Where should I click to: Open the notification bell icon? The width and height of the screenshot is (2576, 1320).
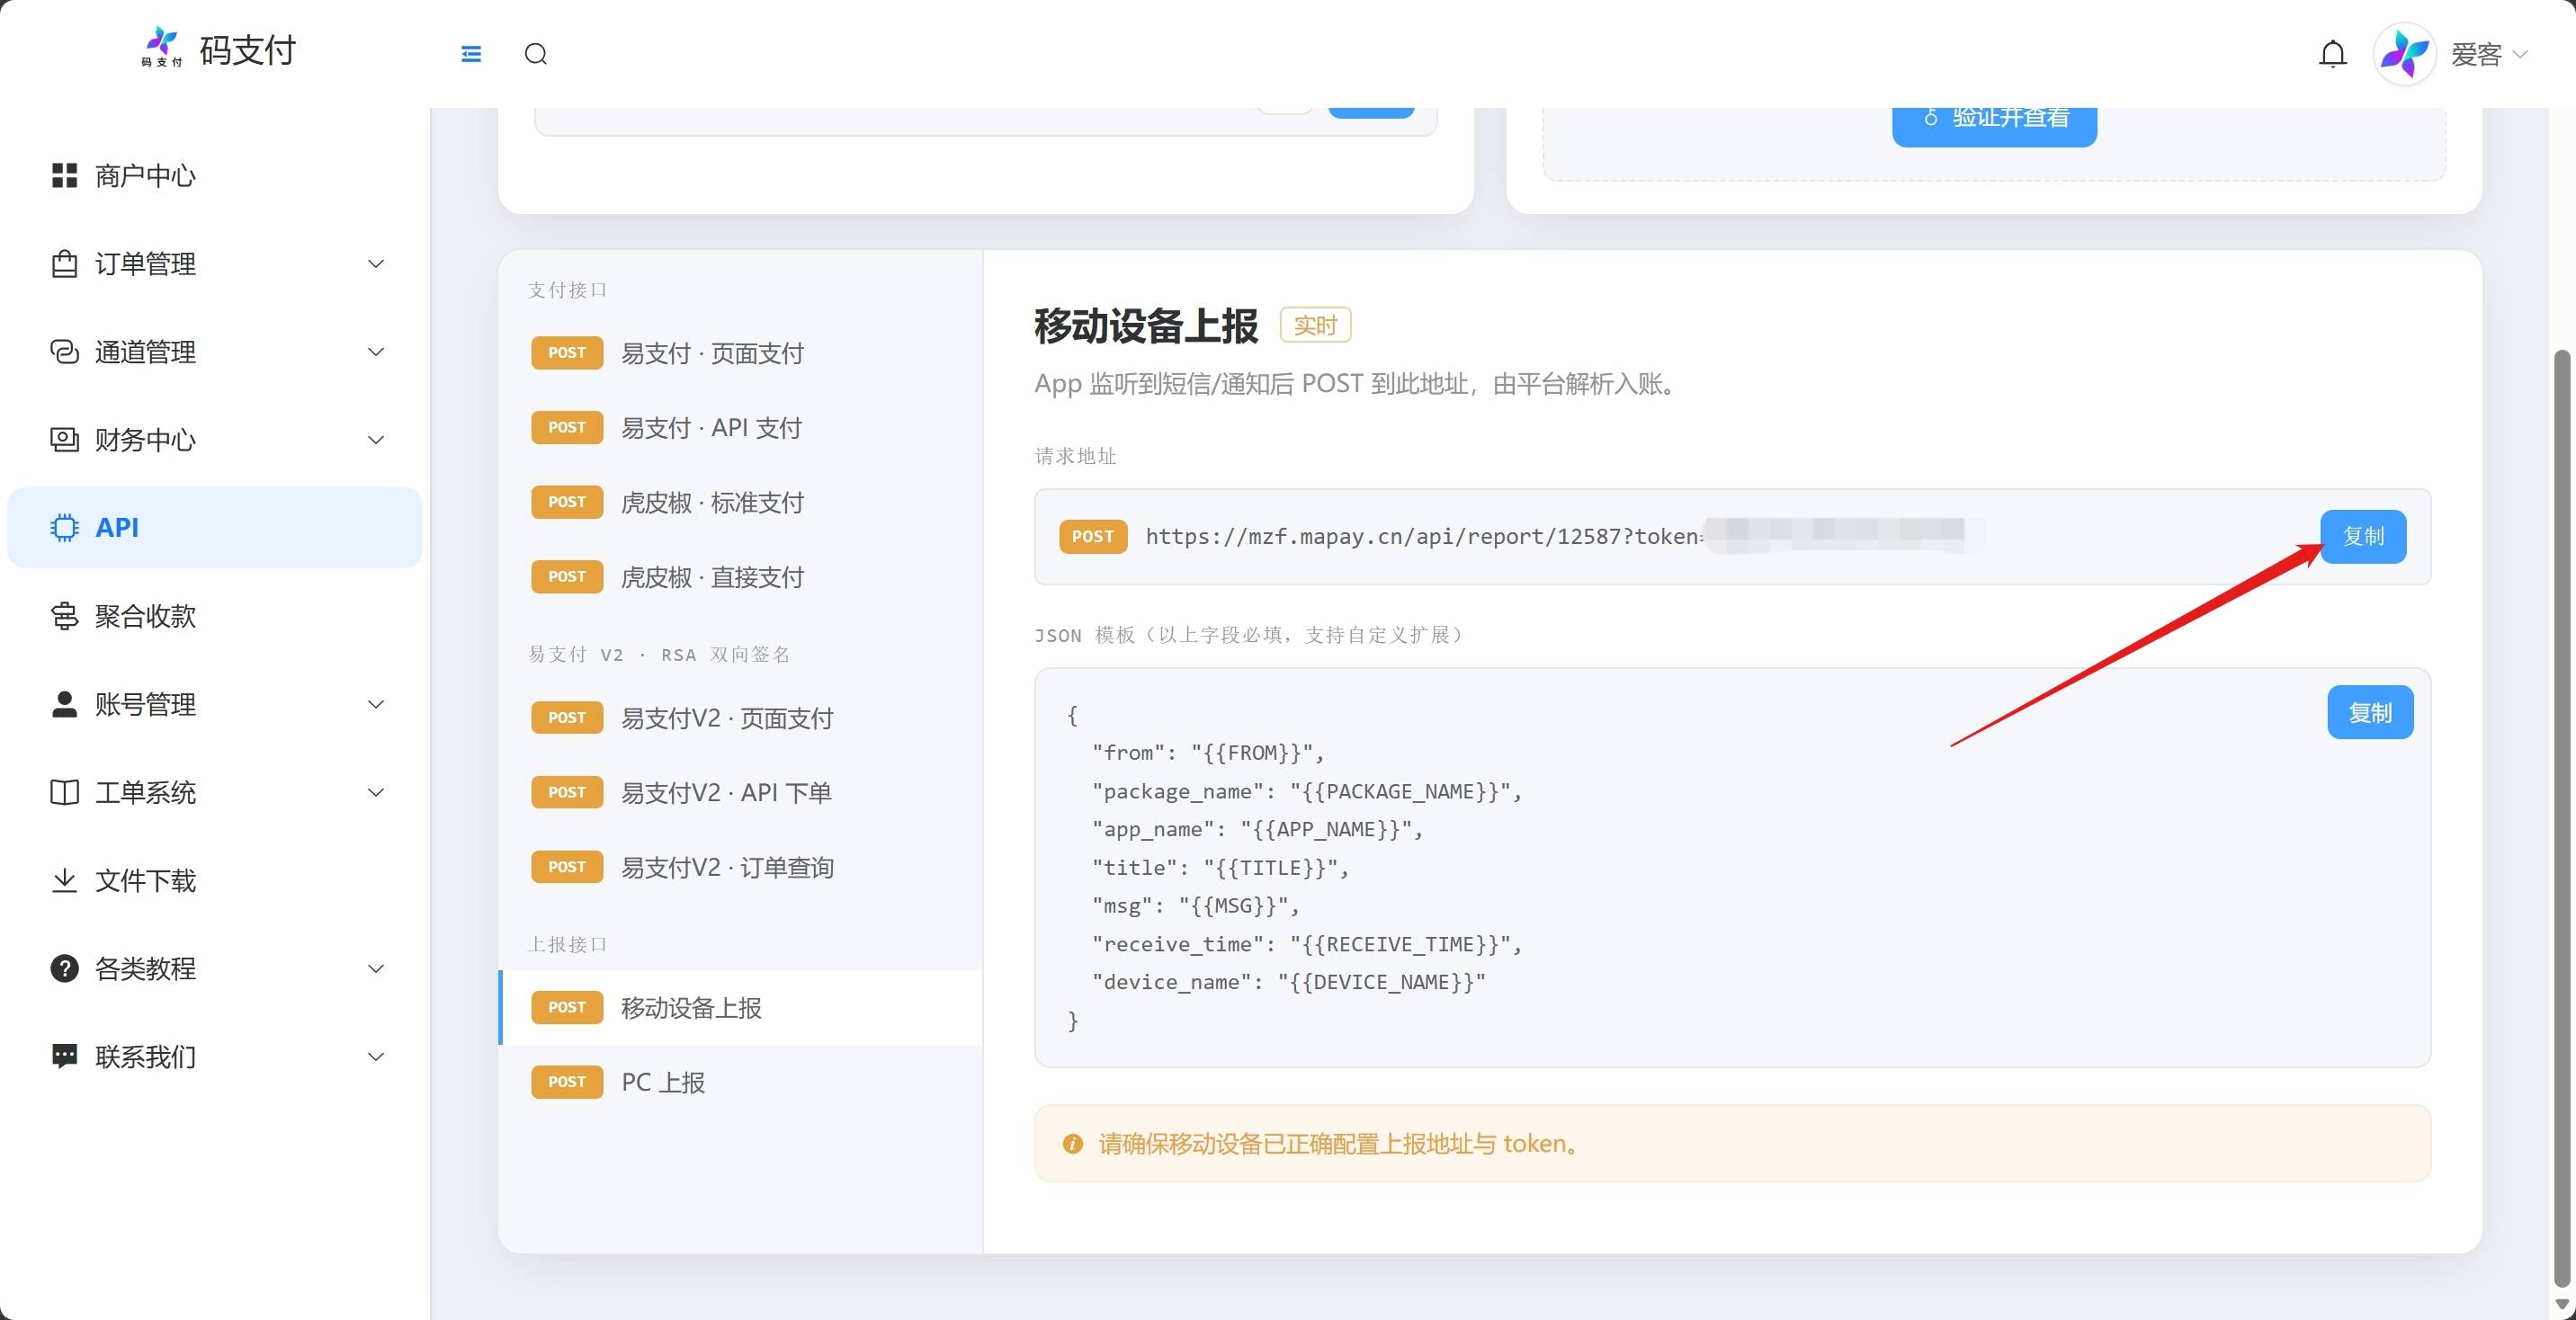click(2332, 54)
